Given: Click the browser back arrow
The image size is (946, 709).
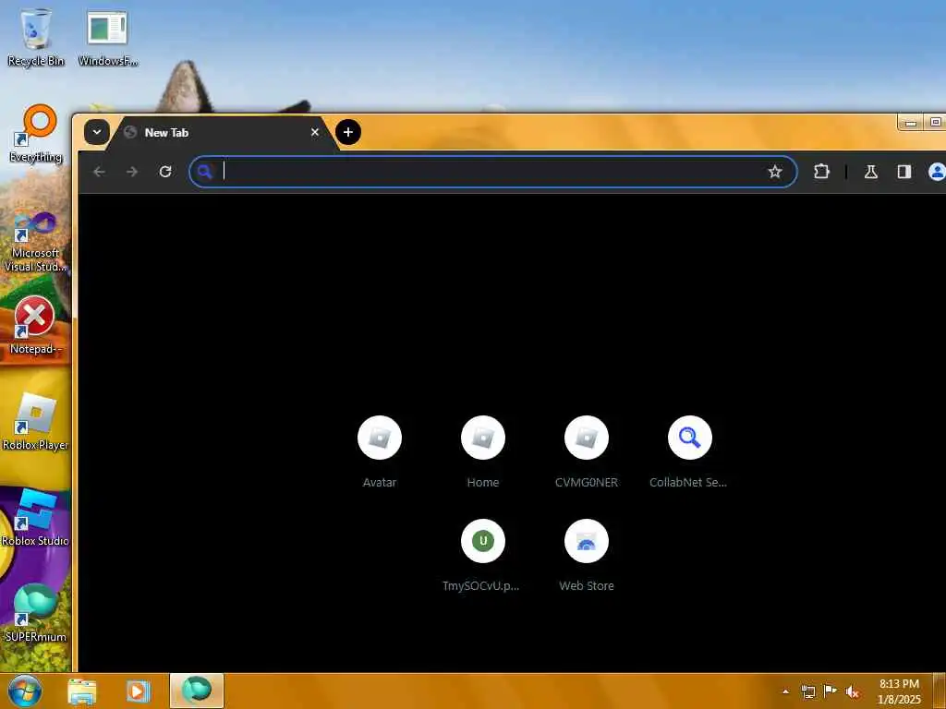Looking at the screenshot, I should pyautogui.click(x=99, y=172).
